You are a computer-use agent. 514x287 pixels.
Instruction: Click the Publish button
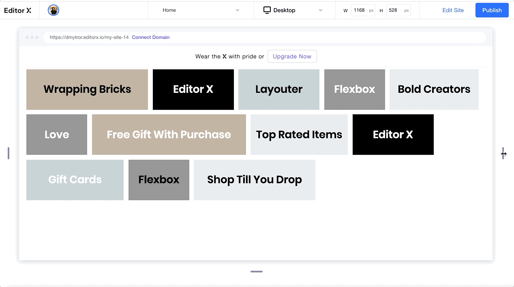coord(492,10)
